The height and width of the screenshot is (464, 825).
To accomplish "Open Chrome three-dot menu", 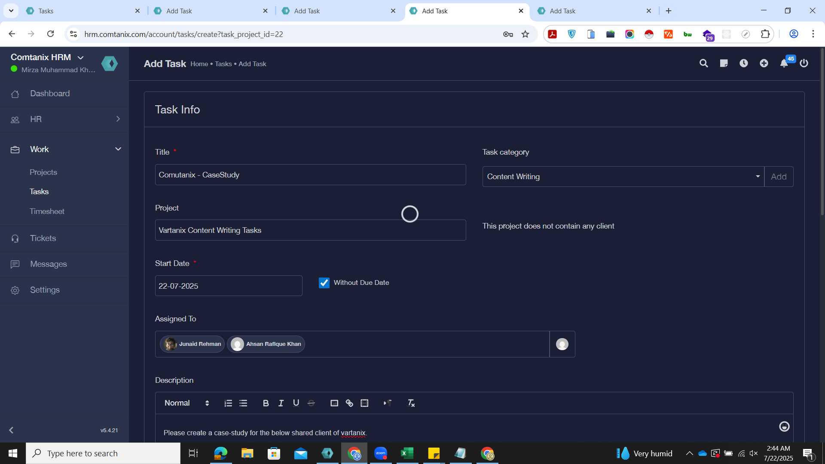I will pyautogui.click(x=813, y=34).
